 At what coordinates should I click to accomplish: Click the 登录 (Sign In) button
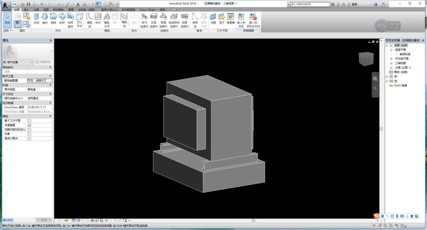click(352, 4)
